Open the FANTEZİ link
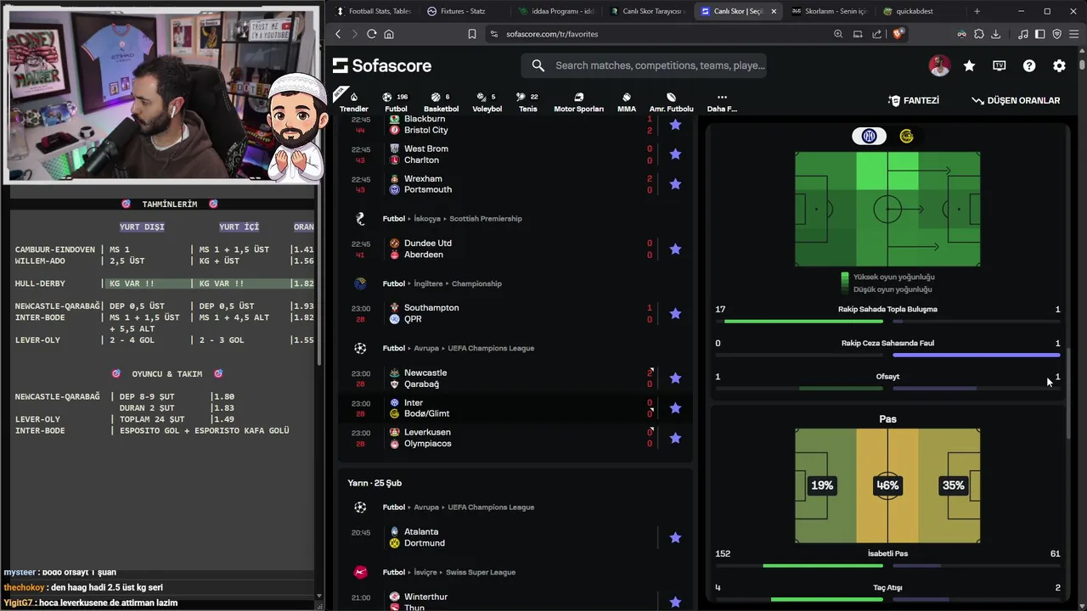1087x611 pixels. [914, 100]
